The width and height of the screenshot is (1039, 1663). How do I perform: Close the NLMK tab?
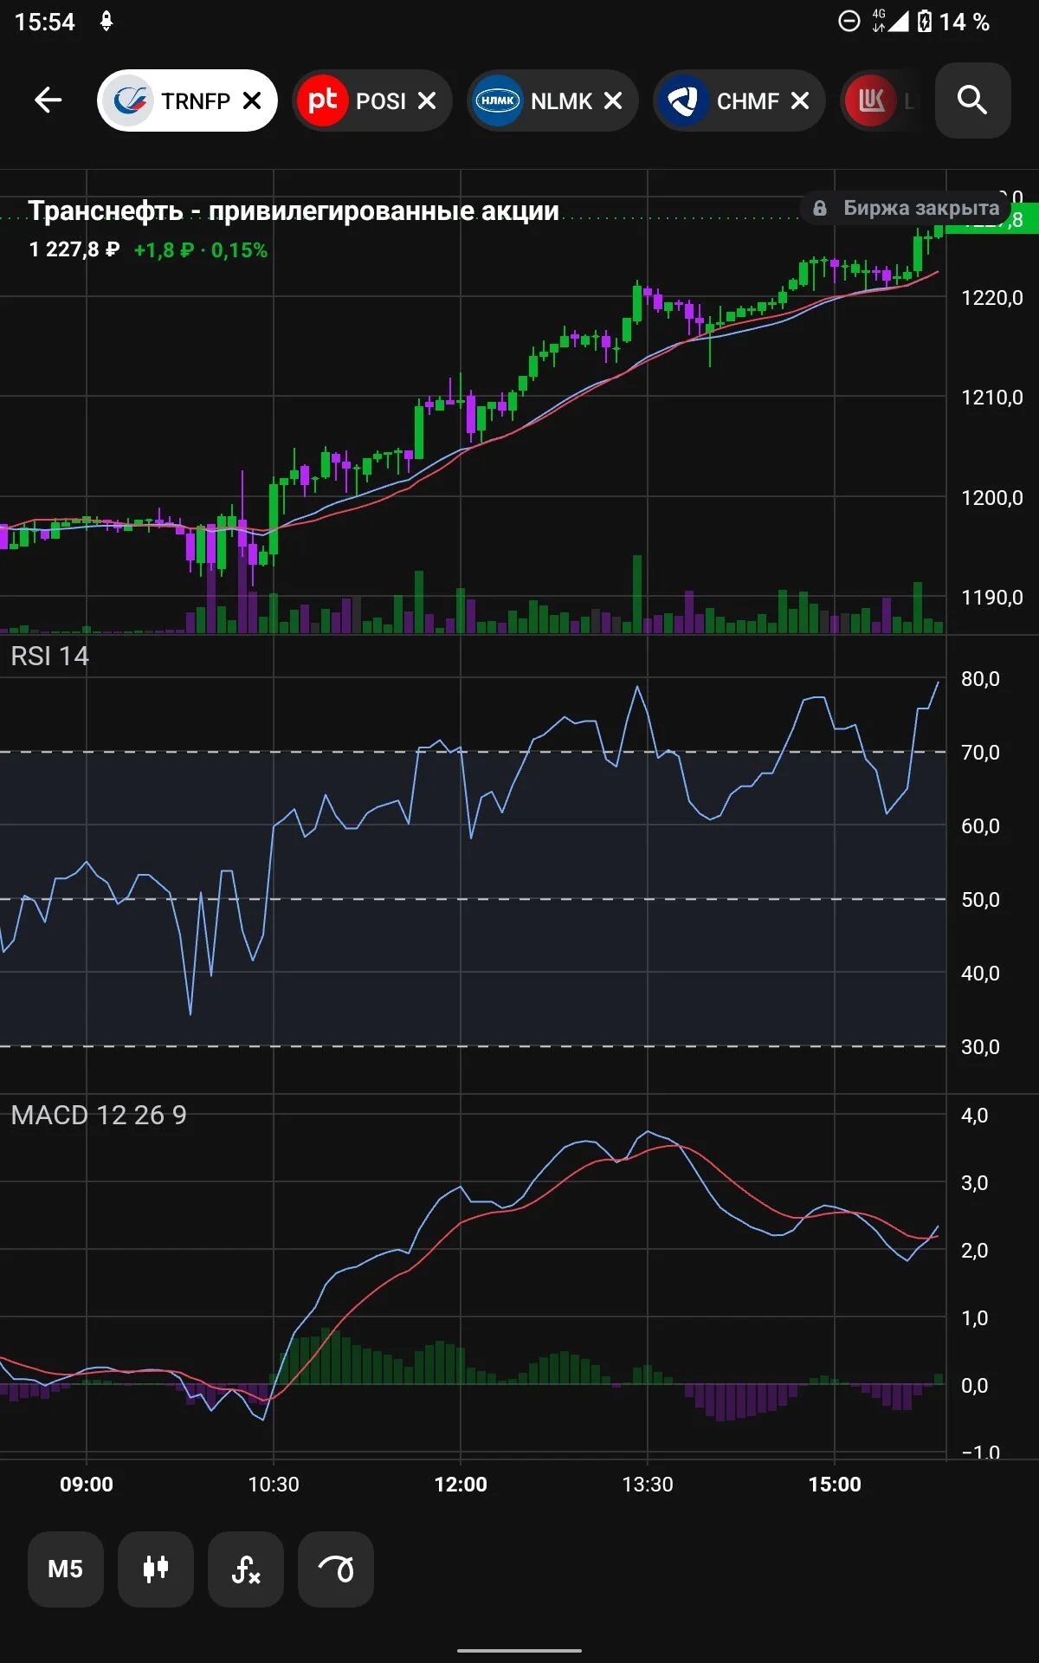[x=613, y=100]
